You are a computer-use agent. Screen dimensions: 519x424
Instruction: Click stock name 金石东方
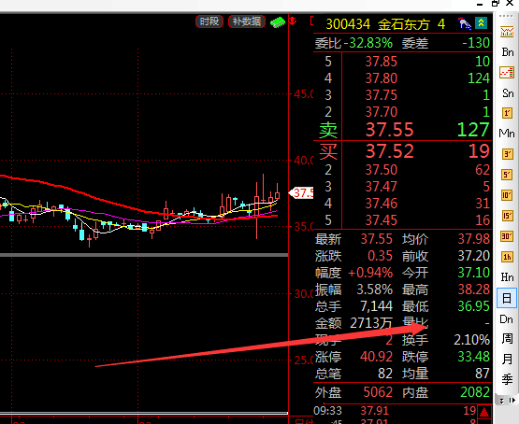point(404,24)
